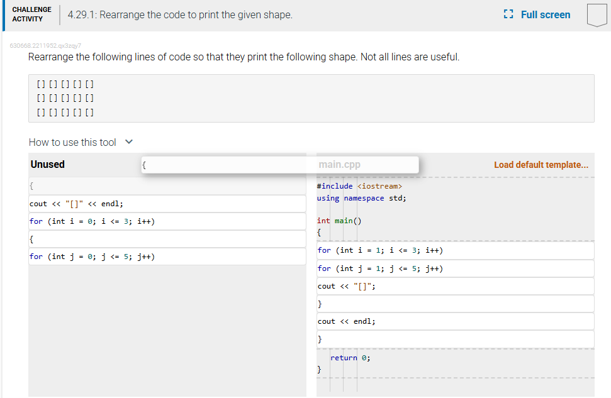Click the completion badge icon at top right
The image size is (611, 398).
[597, 15]
